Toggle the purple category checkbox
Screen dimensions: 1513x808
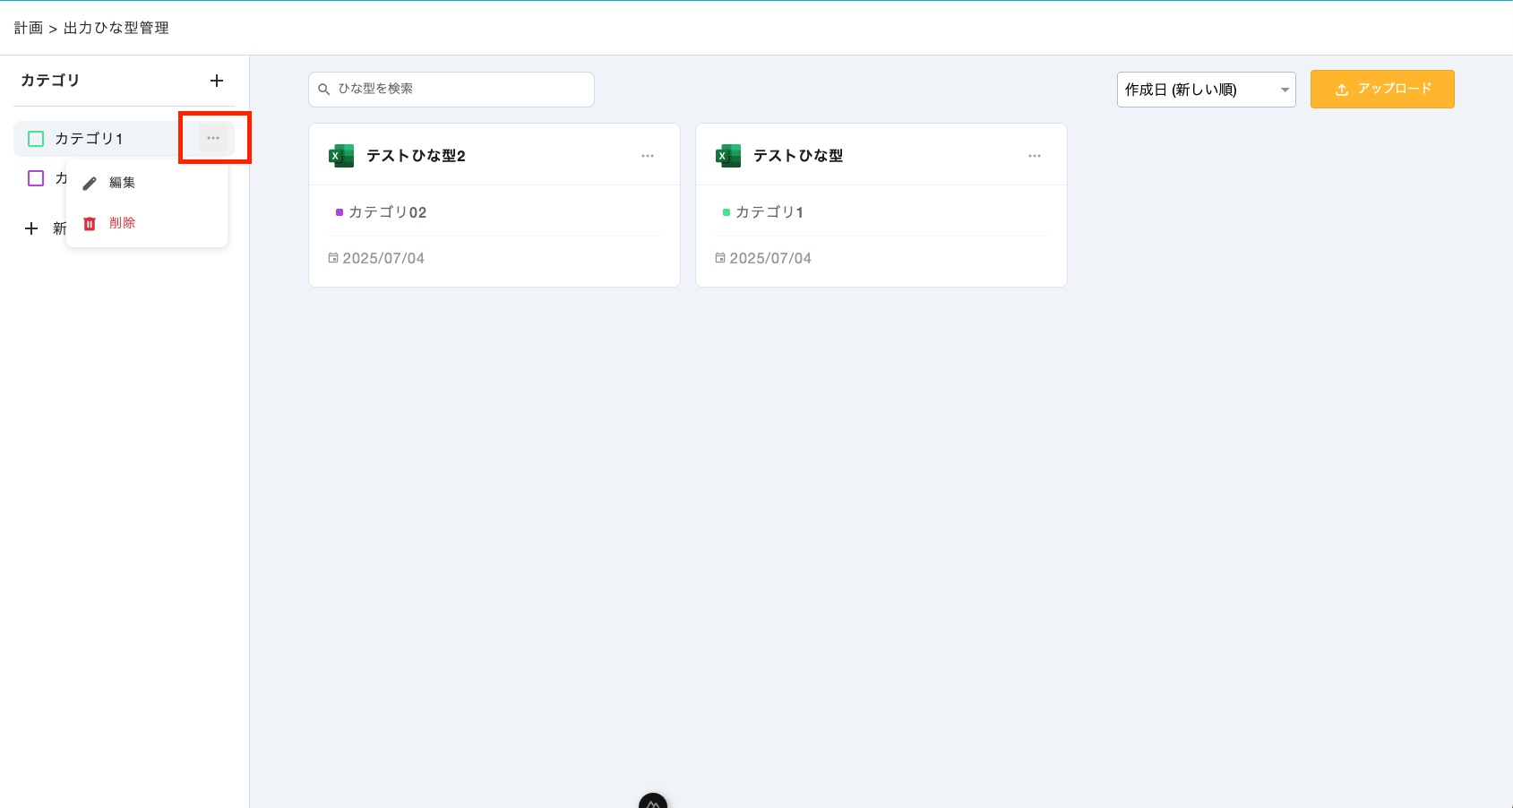pyautogui.click(x=36, y=178)
